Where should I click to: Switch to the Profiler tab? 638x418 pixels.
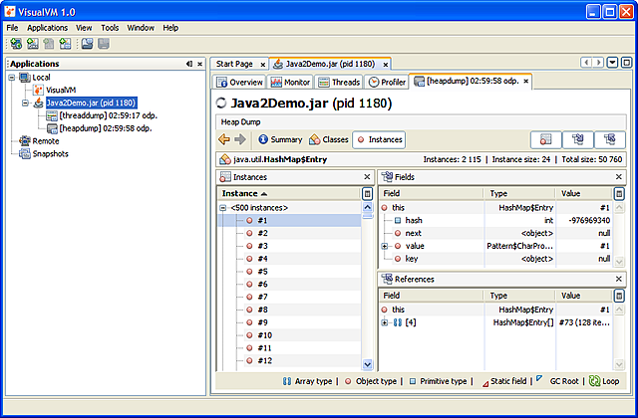click(x=387, y=82)
